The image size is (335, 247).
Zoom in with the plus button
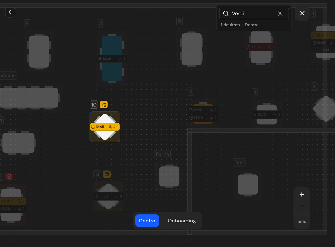pos(301,194)
